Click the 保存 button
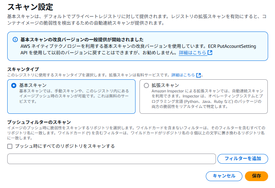 (257, 176)
